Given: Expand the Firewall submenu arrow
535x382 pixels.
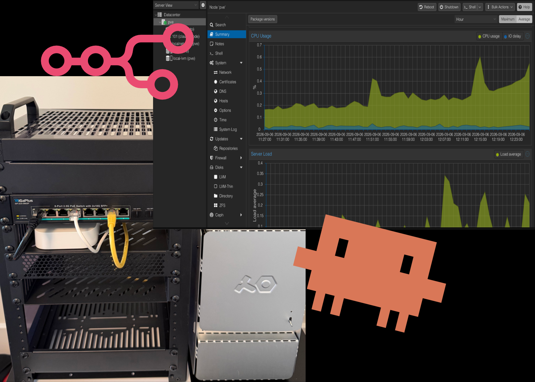Looking at the screenshot, I should (x=241, y=158).
